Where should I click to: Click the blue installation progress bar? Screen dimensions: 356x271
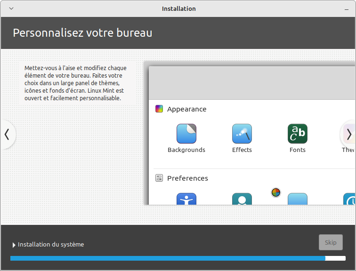(x=167, y=258)
